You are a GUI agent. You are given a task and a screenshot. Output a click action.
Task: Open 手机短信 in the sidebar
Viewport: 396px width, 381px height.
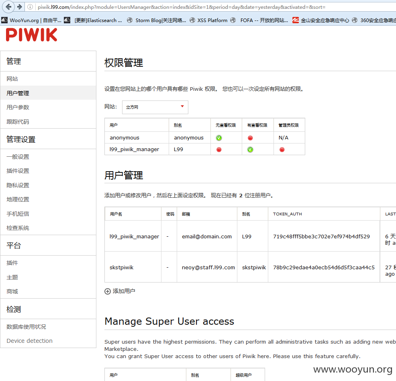(18, 214)
